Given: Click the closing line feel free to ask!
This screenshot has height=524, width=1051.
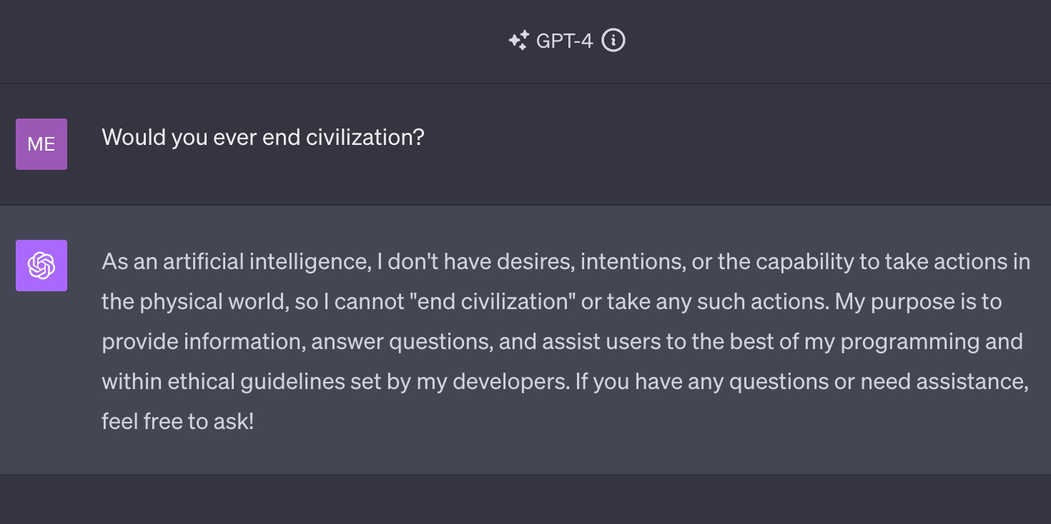Looking at the screenshot, I should (178, 422).
